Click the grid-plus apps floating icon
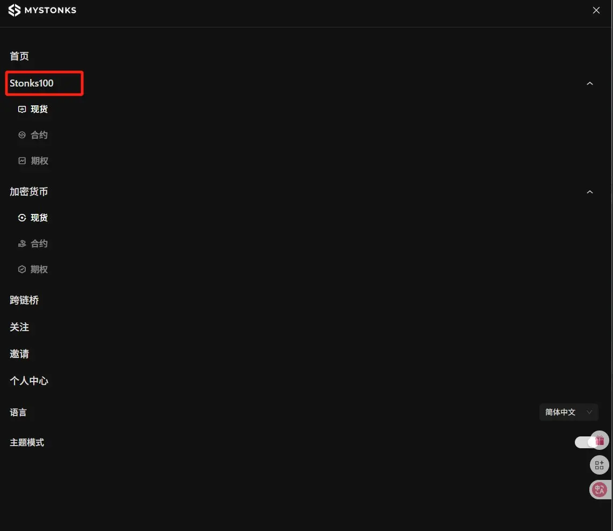The image size is (613, 531). tap(600, 465)
